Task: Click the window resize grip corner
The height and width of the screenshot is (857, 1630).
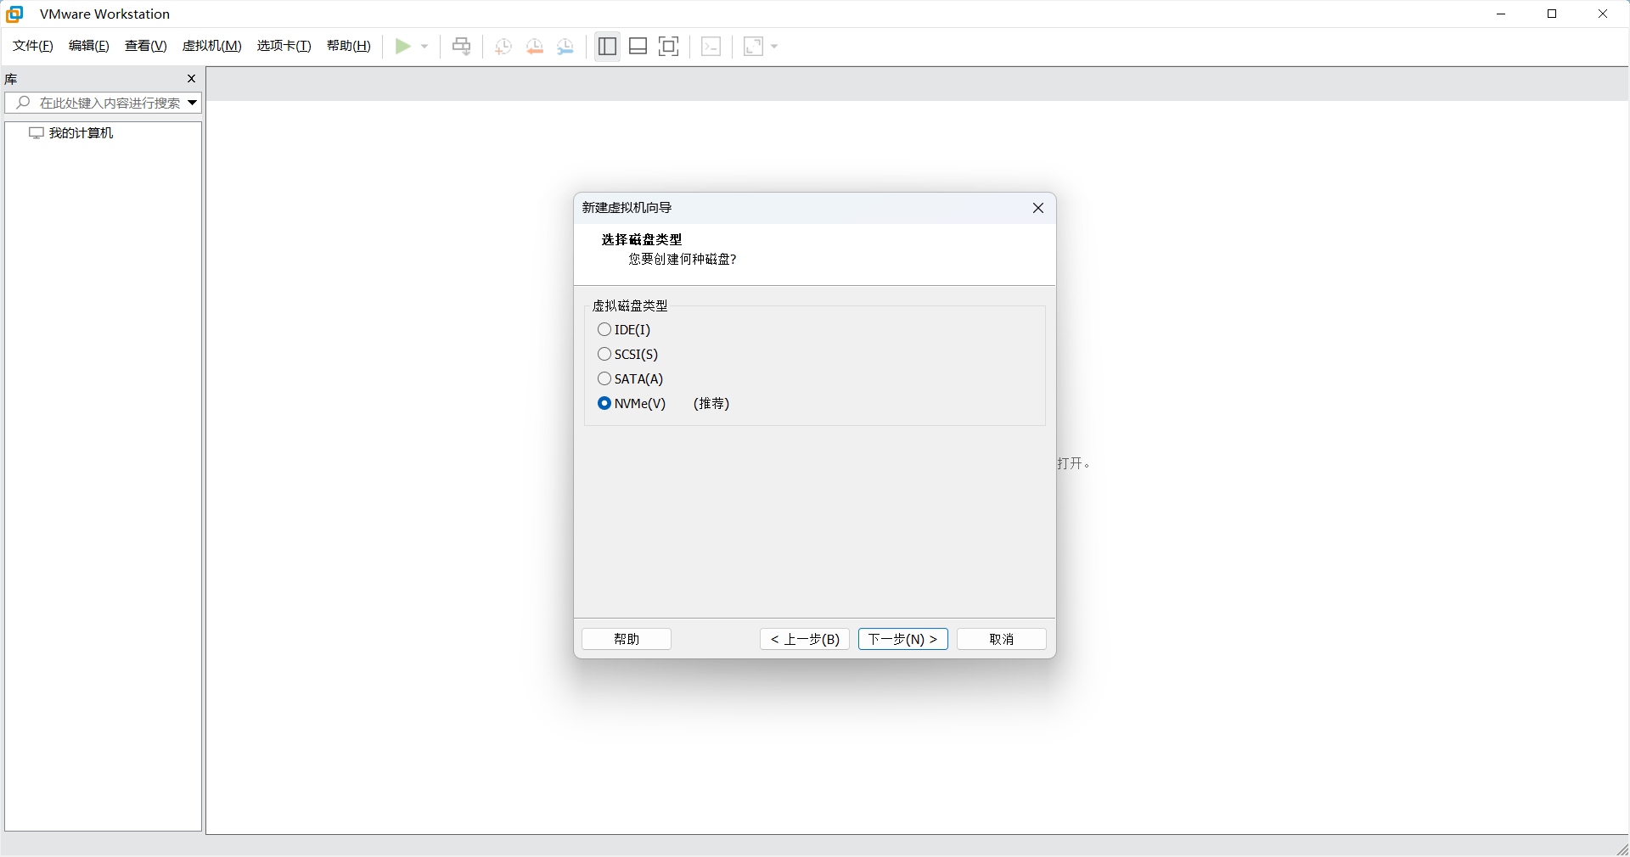Action: click(1622, 849)
